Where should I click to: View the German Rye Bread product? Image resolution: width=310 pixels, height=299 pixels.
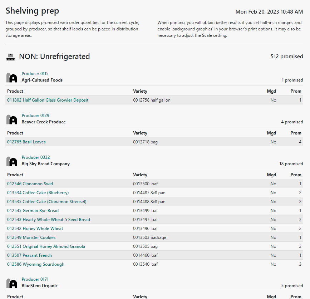click(x=33, y=211)
